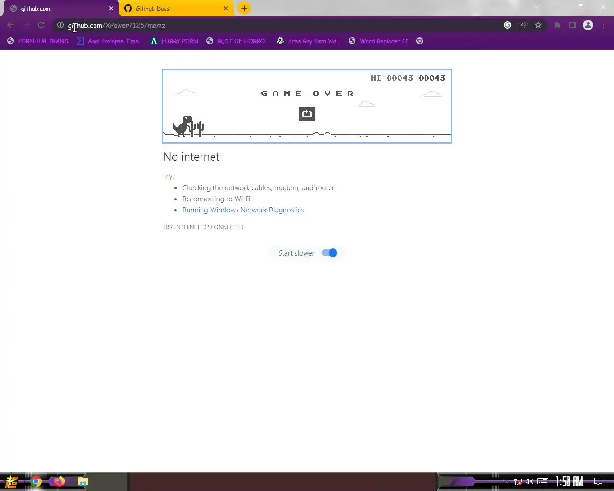614x491 pixels.
Task: Click the dinosaur in the game canvas
Action: [x=183, y=126]
